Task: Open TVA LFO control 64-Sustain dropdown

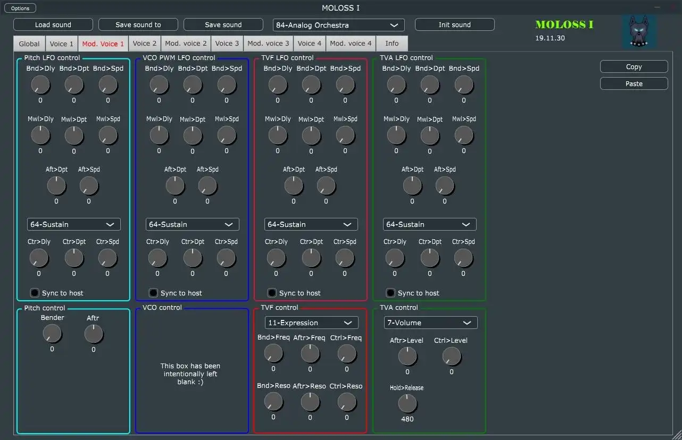Action: pyautogui.click(x=430, y=224)
